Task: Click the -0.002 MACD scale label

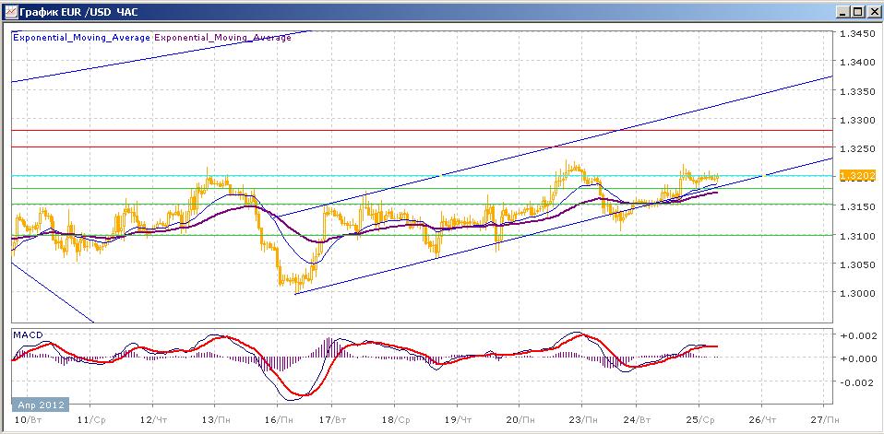Action: (857, 382)
